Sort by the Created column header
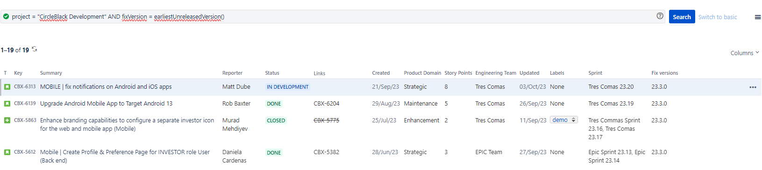 381,73
